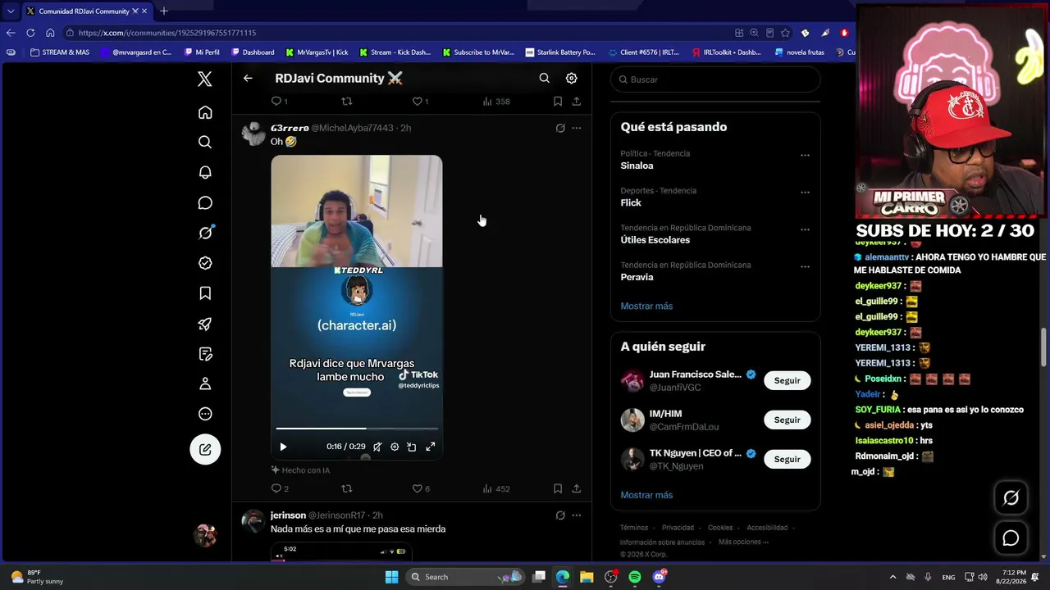Screen dimensions: 1050x590
Task: Seek on video progress bar
Action: click(x=357, y=429)
